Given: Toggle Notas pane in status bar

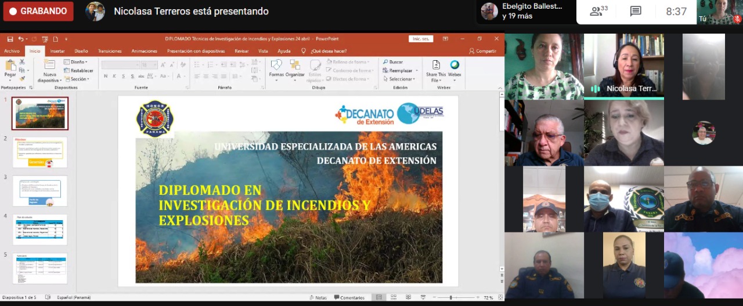Looking at the screenshot, I should pos(318,297).
